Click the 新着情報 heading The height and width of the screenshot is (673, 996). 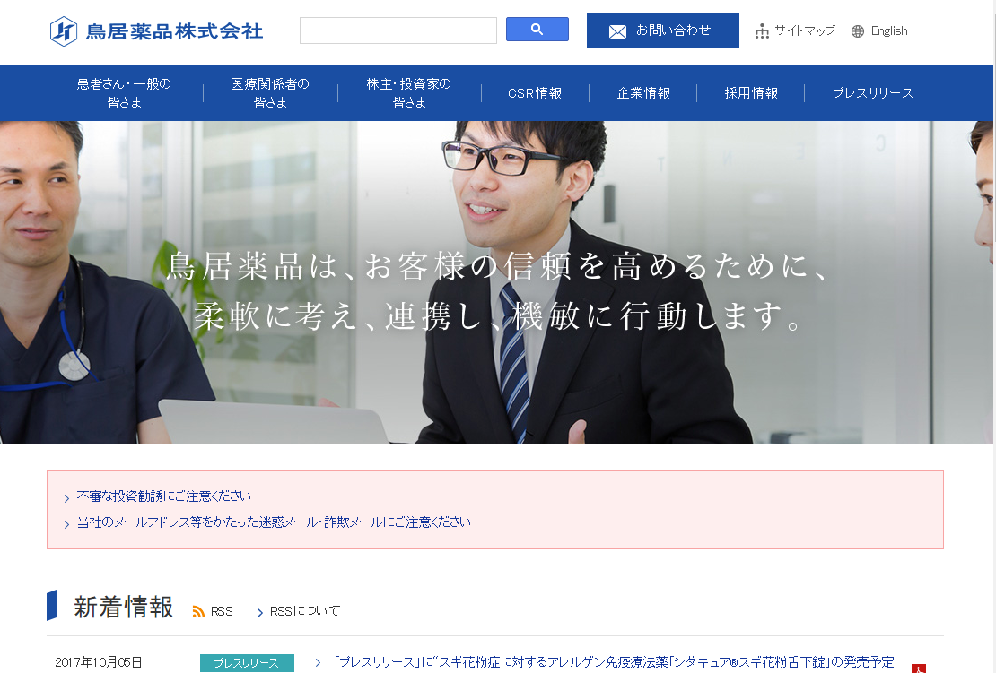(123, 607)
